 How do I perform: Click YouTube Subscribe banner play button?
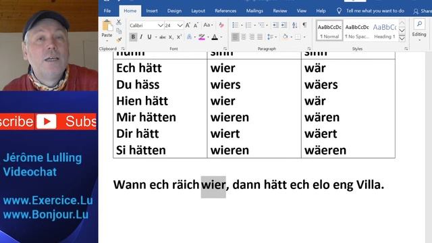pyautogui.click(x=47, y=122)
